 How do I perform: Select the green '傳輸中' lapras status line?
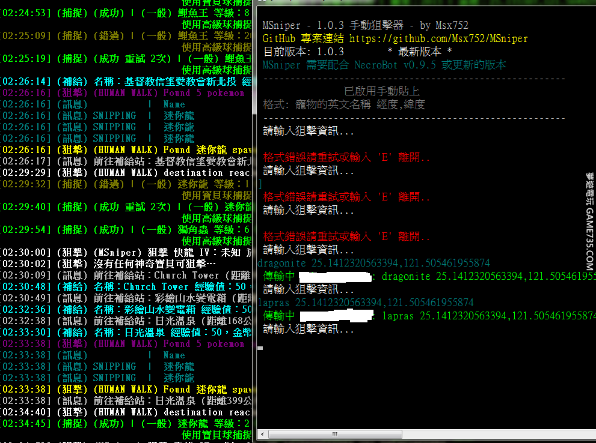(429, 316)
